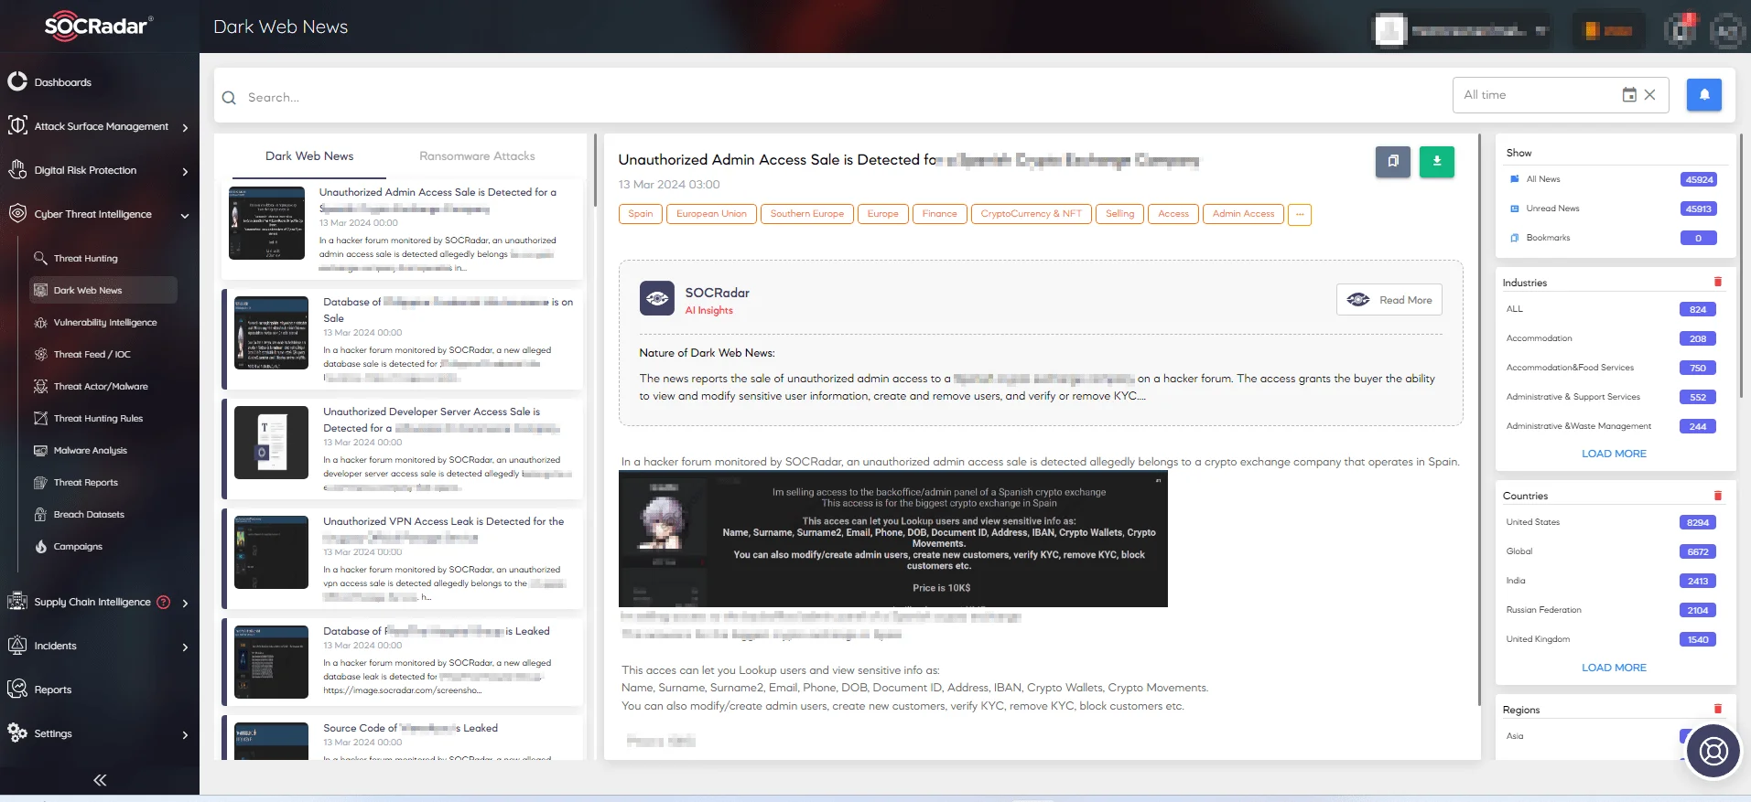Open hacker forum post screenshot image
Viewport: 1751px width, 802px height.
(x=893, y=539)
